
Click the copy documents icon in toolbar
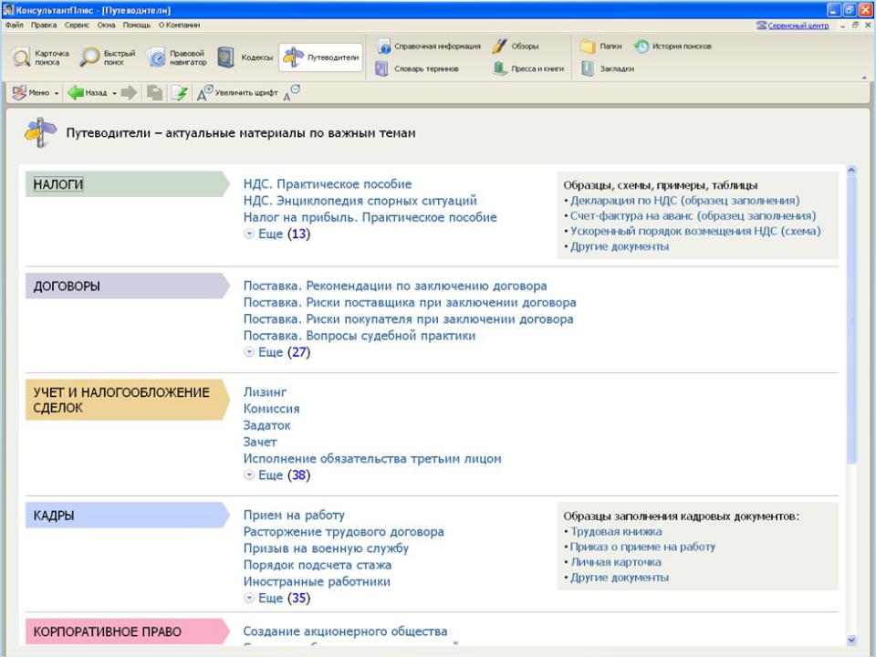point(155,93)
